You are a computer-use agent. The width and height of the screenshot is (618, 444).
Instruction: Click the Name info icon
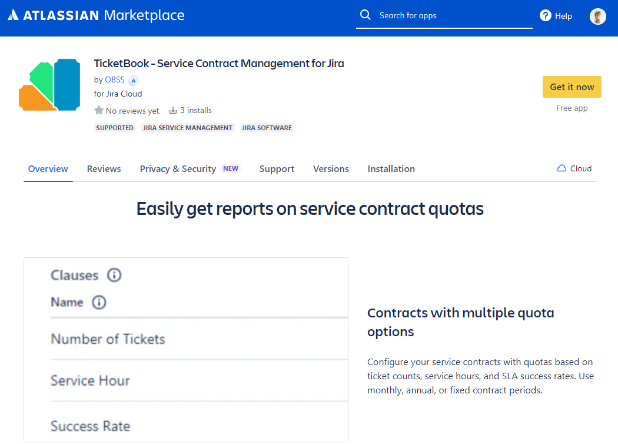point(99,302)
